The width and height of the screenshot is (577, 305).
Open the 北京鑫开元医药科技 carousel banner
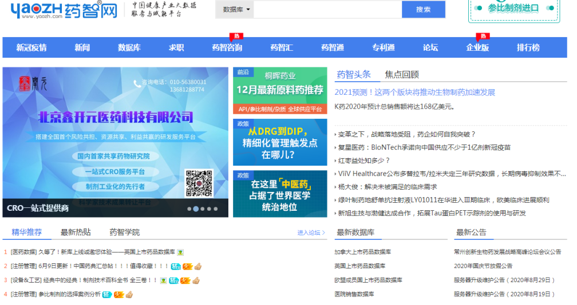116,142
